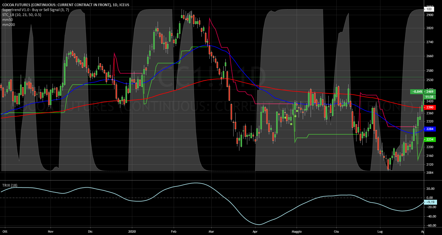
Task: Click 2160 on the price axis
Action: [430, 156]
